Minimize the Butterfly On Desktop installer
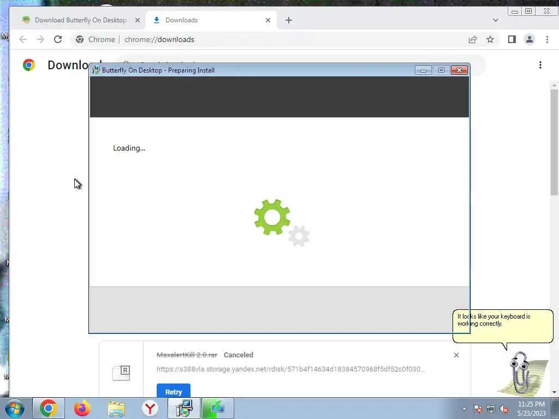 (423, 70)
